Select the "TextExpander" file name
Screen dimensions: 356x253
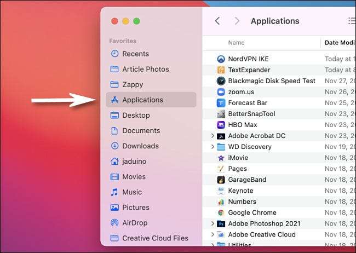[x=249, y=70]
